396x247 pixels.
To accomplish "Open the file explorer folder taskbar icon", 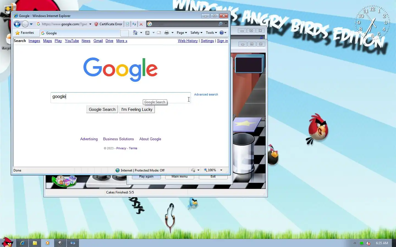I will [35, 243].
